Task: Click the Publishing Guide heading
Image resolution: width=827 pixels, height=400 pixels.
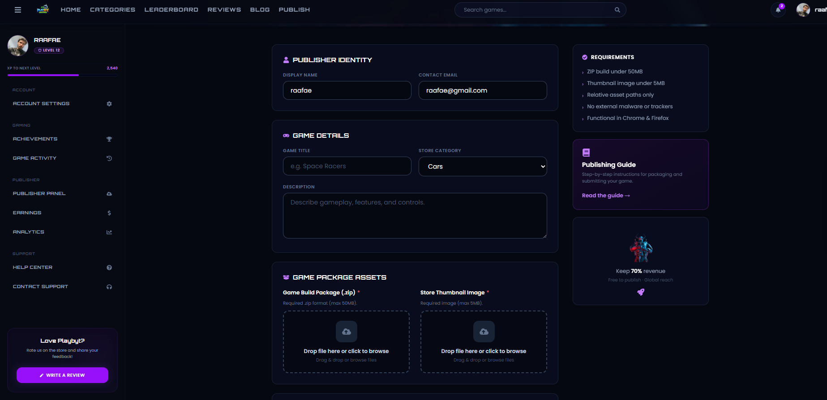Action: pyautogui.click(x=609, y=165)
